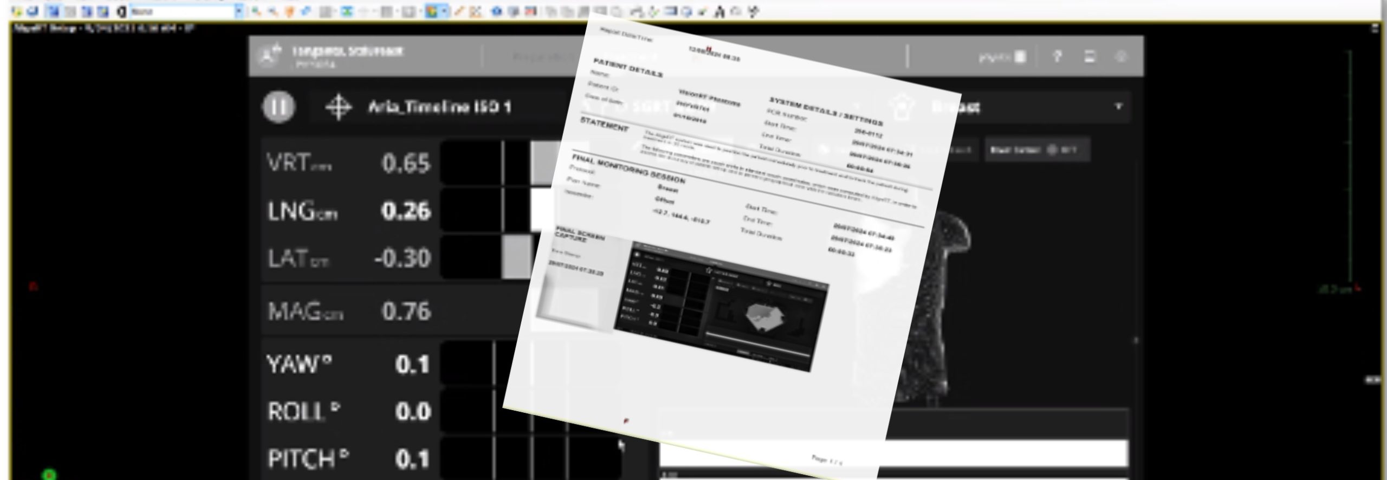Expand the toolbar combo box dropdown arrow
Screen dimensions: 1387x480
coord(239,11)
